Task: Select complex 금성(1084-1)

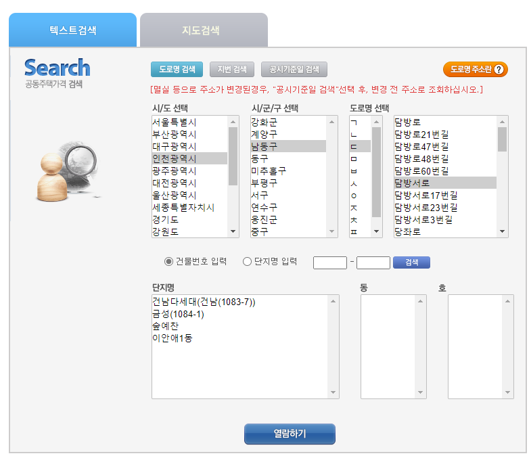Action: pyautogui.click(x=239, y=314)
